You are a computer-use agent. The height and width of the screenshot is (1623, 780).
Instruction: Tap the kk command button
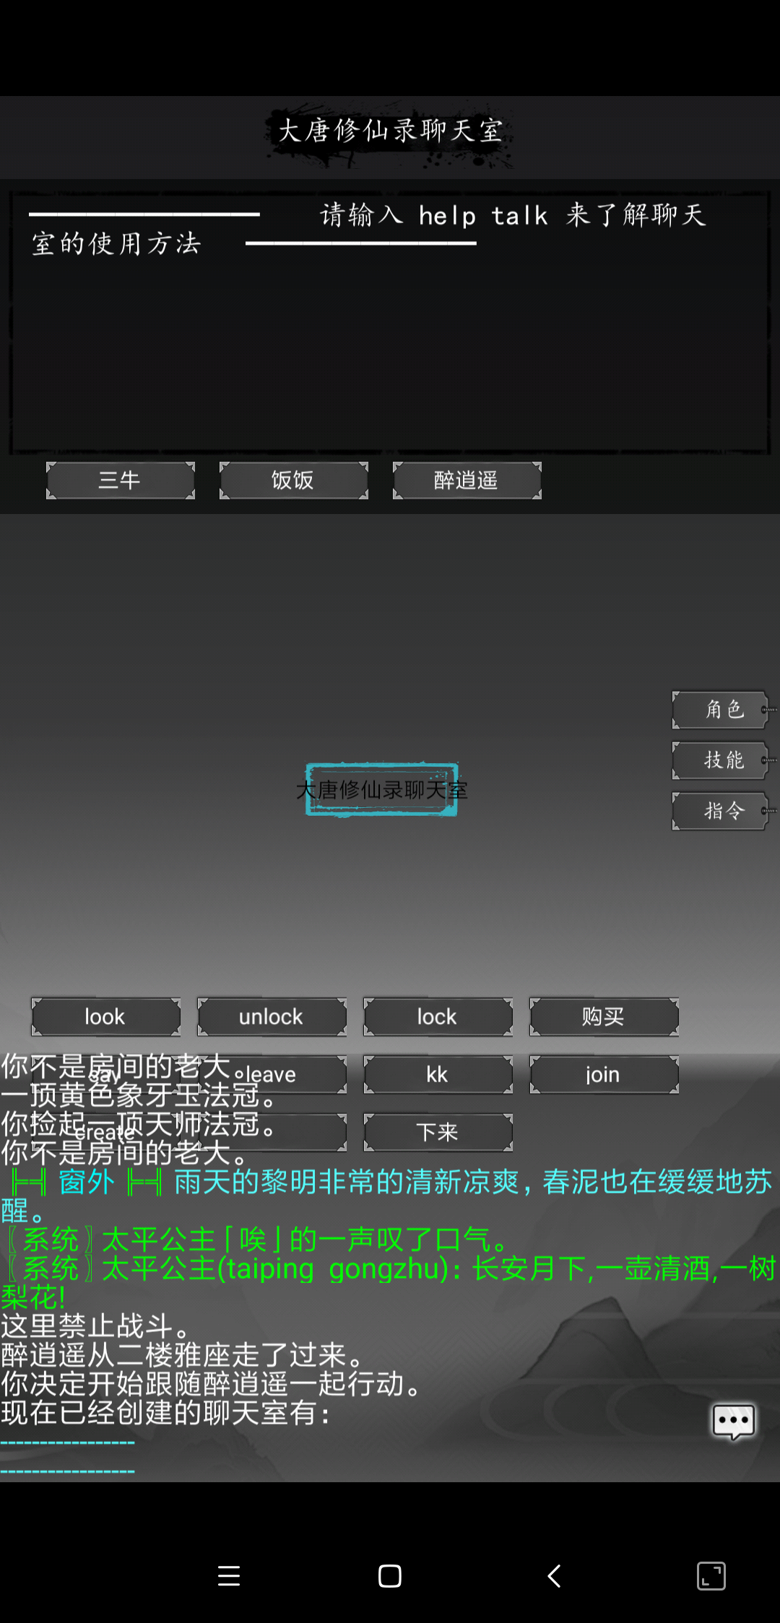[x=438, y=1075]
